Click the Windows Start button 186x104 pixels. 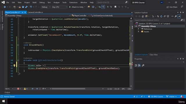pos(3,101)
